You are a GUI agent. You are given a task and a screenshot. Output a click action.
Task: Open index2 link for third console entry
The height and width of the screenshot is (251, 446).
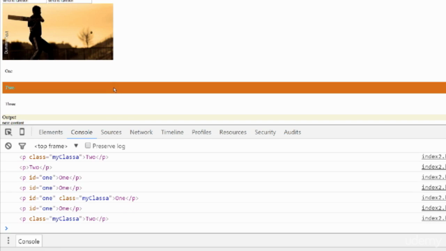433,177
